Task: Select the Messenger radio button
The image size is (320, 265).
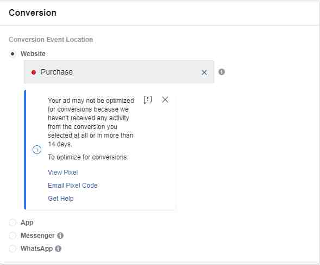Action: [x=12, y=236]
